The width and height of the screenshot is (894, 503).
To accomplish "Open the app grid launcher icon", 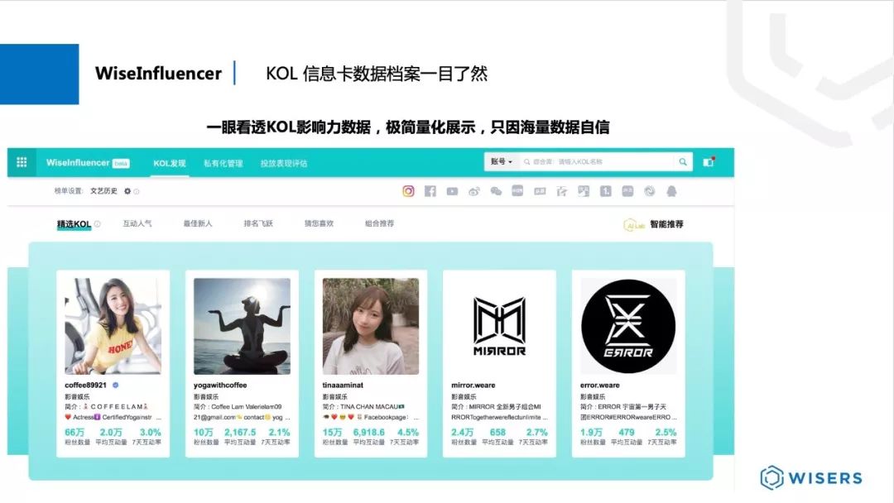I will [22, 162].
